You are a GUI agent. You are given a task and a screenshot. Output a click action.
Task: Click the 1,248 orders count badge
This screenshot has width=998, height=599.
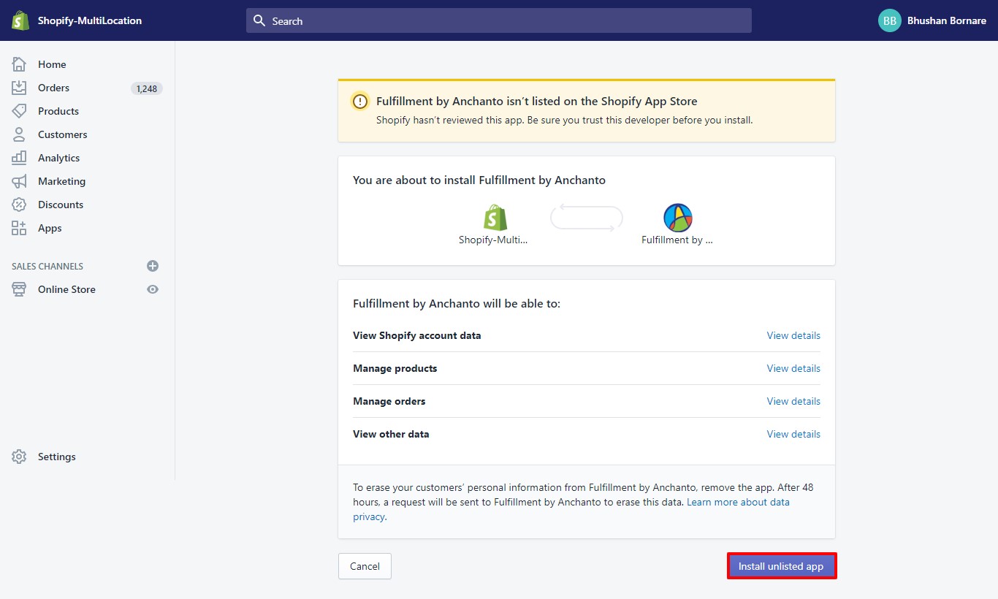coord(147,88)
